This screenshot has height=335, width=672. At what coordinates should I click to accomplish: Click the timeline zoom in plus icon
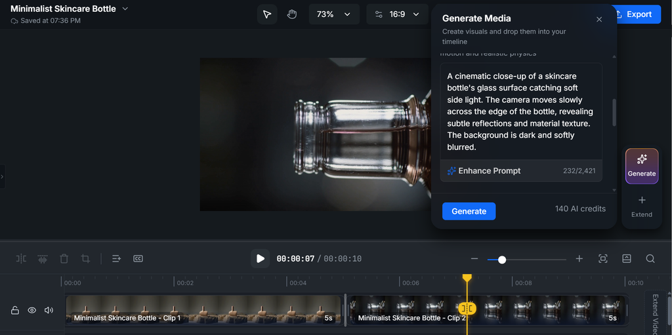coord(579,259)
